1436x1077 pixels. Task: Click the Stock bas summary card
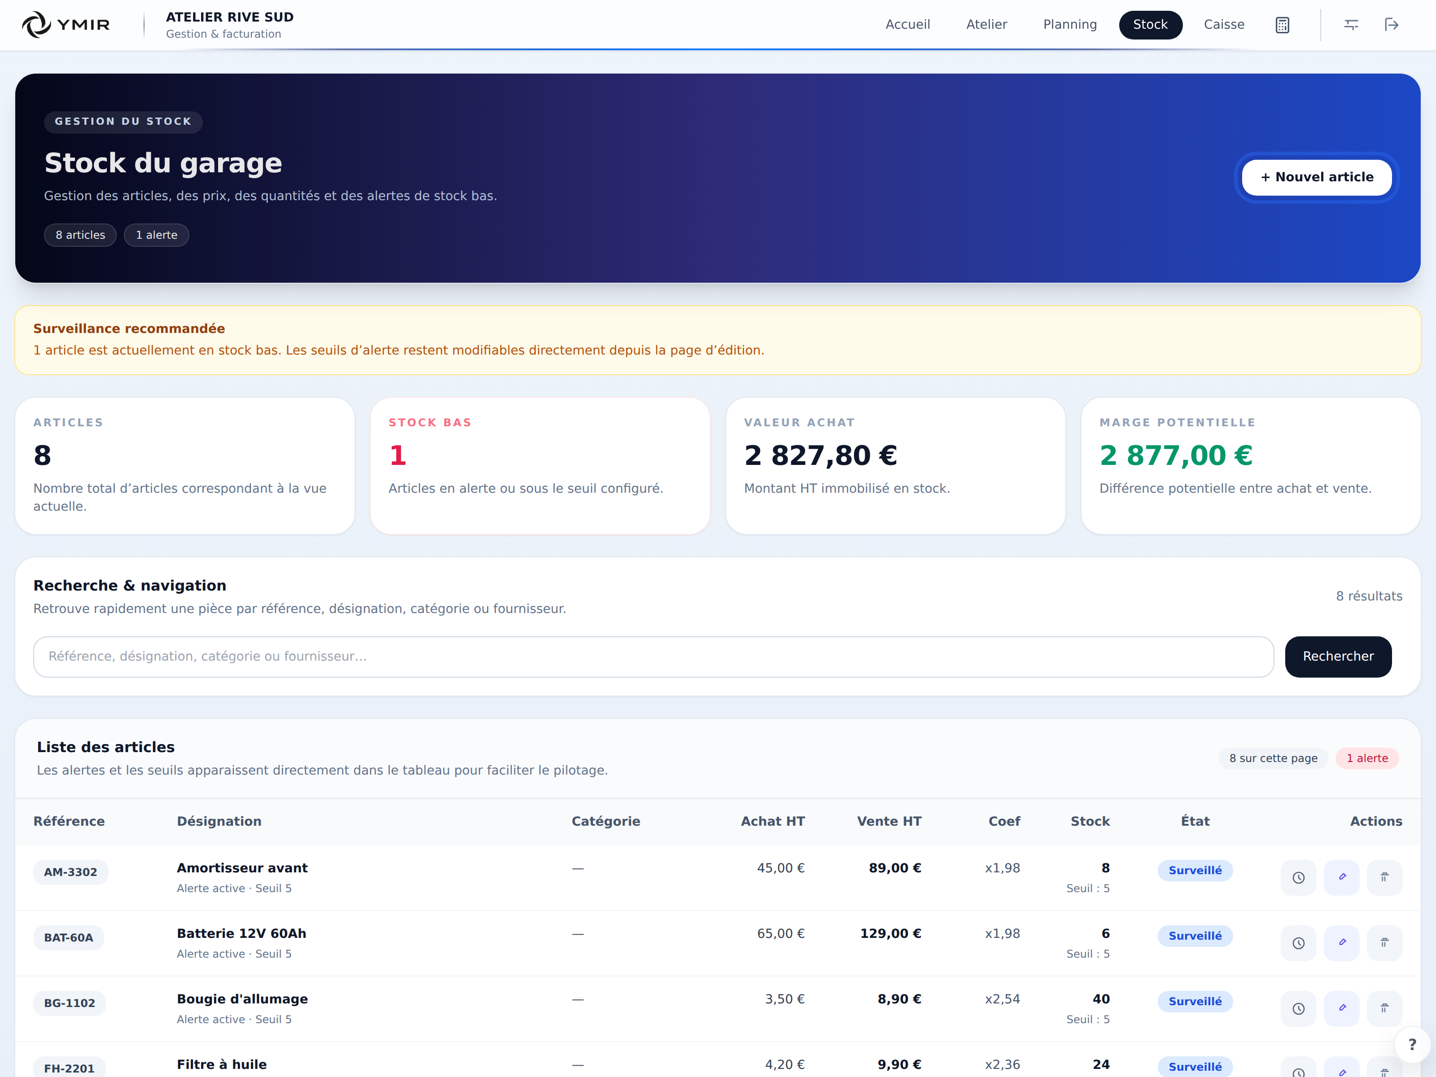point(540,465)
